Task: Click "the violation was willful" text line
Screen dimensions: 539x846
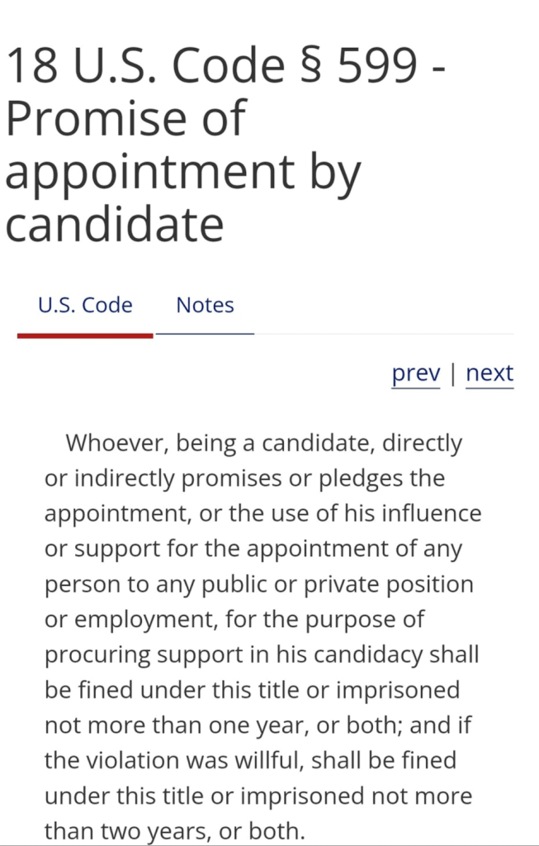Action: click(248, 760)
